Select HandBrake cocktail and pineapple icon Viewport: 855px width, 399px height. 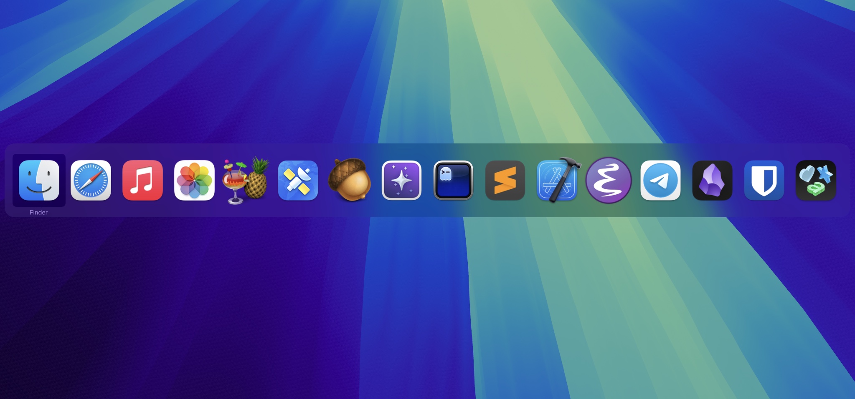click(x=246, y=180)
